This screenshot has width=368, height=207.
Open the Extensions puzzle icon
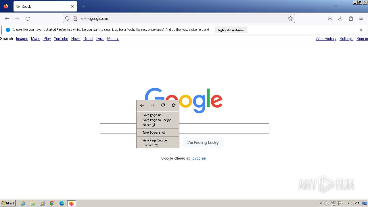coord(351,18)
